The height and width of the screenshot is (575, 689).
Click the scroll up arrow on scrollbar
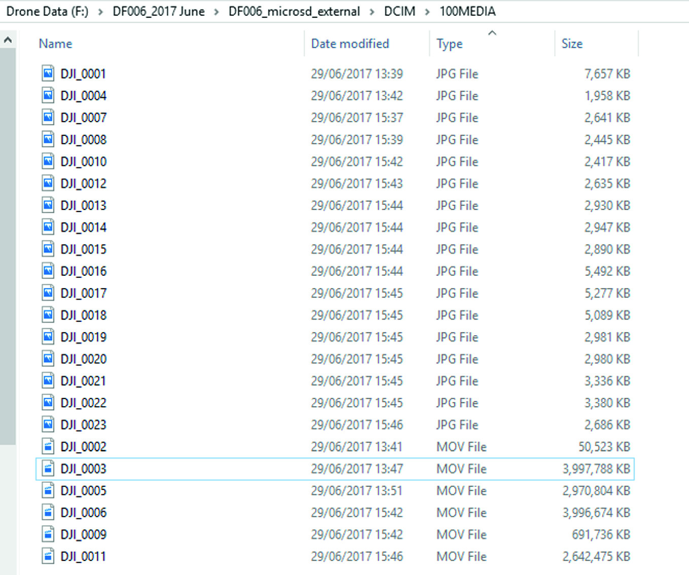click(x=8, y=40)
